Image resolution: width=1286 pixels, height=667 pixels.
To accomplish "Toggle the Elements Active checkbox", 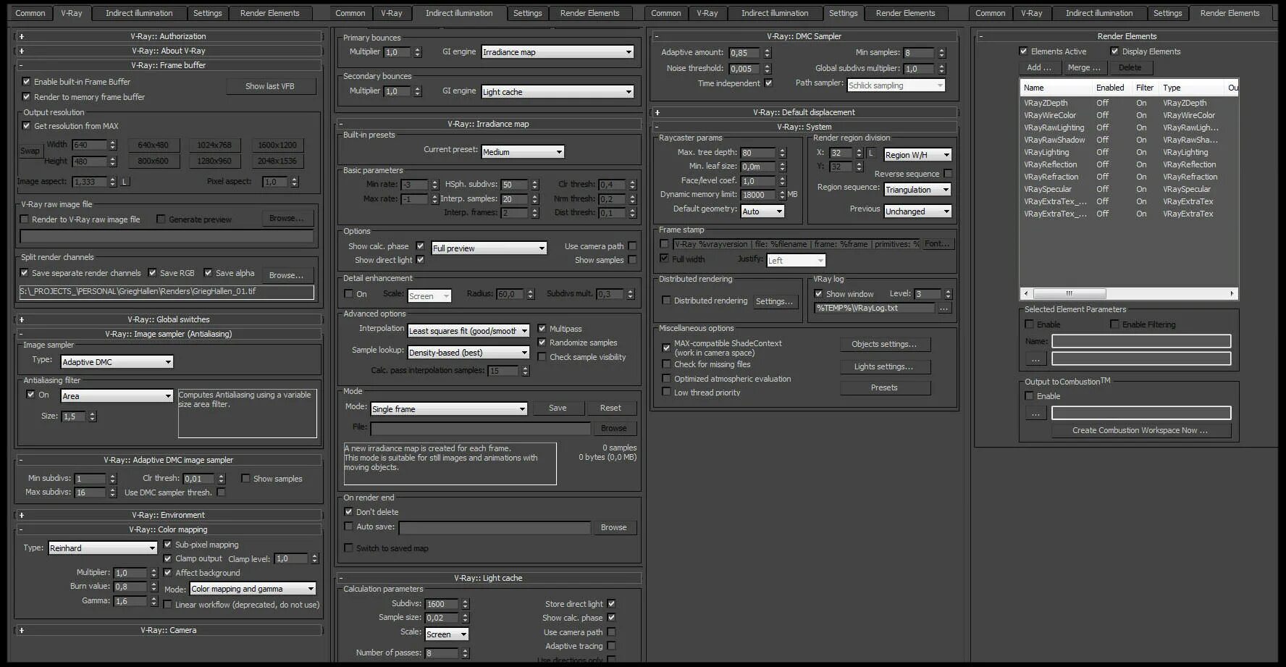I will [x=1023, y=51].
